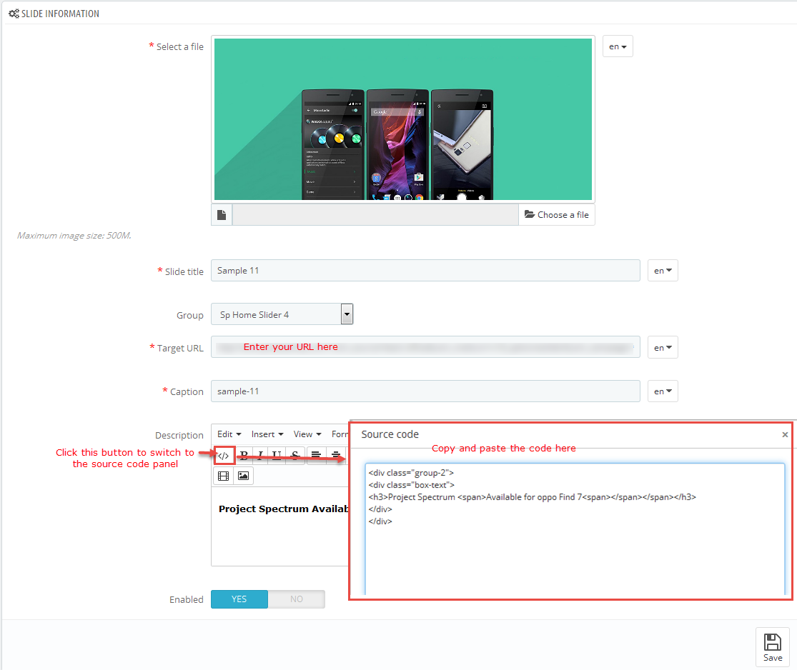Image resolution: width=797 pixels, height=670 pixels.
Task: Click the 'Maximum image size: 500M.' note
Action: click(x=74, y=236)
